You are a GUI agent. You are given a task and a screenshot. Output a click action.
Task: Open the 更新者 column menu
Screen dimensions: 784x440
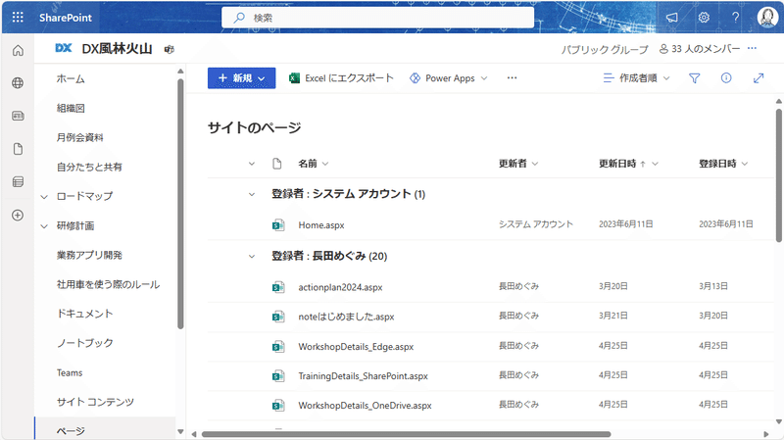click(518, 164)
